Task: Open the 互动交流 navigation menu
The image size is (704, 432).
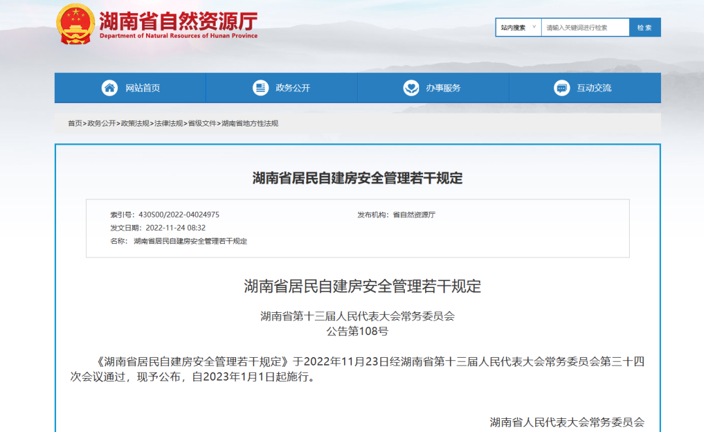Action: pyautogui.click(x=593, y=88)
